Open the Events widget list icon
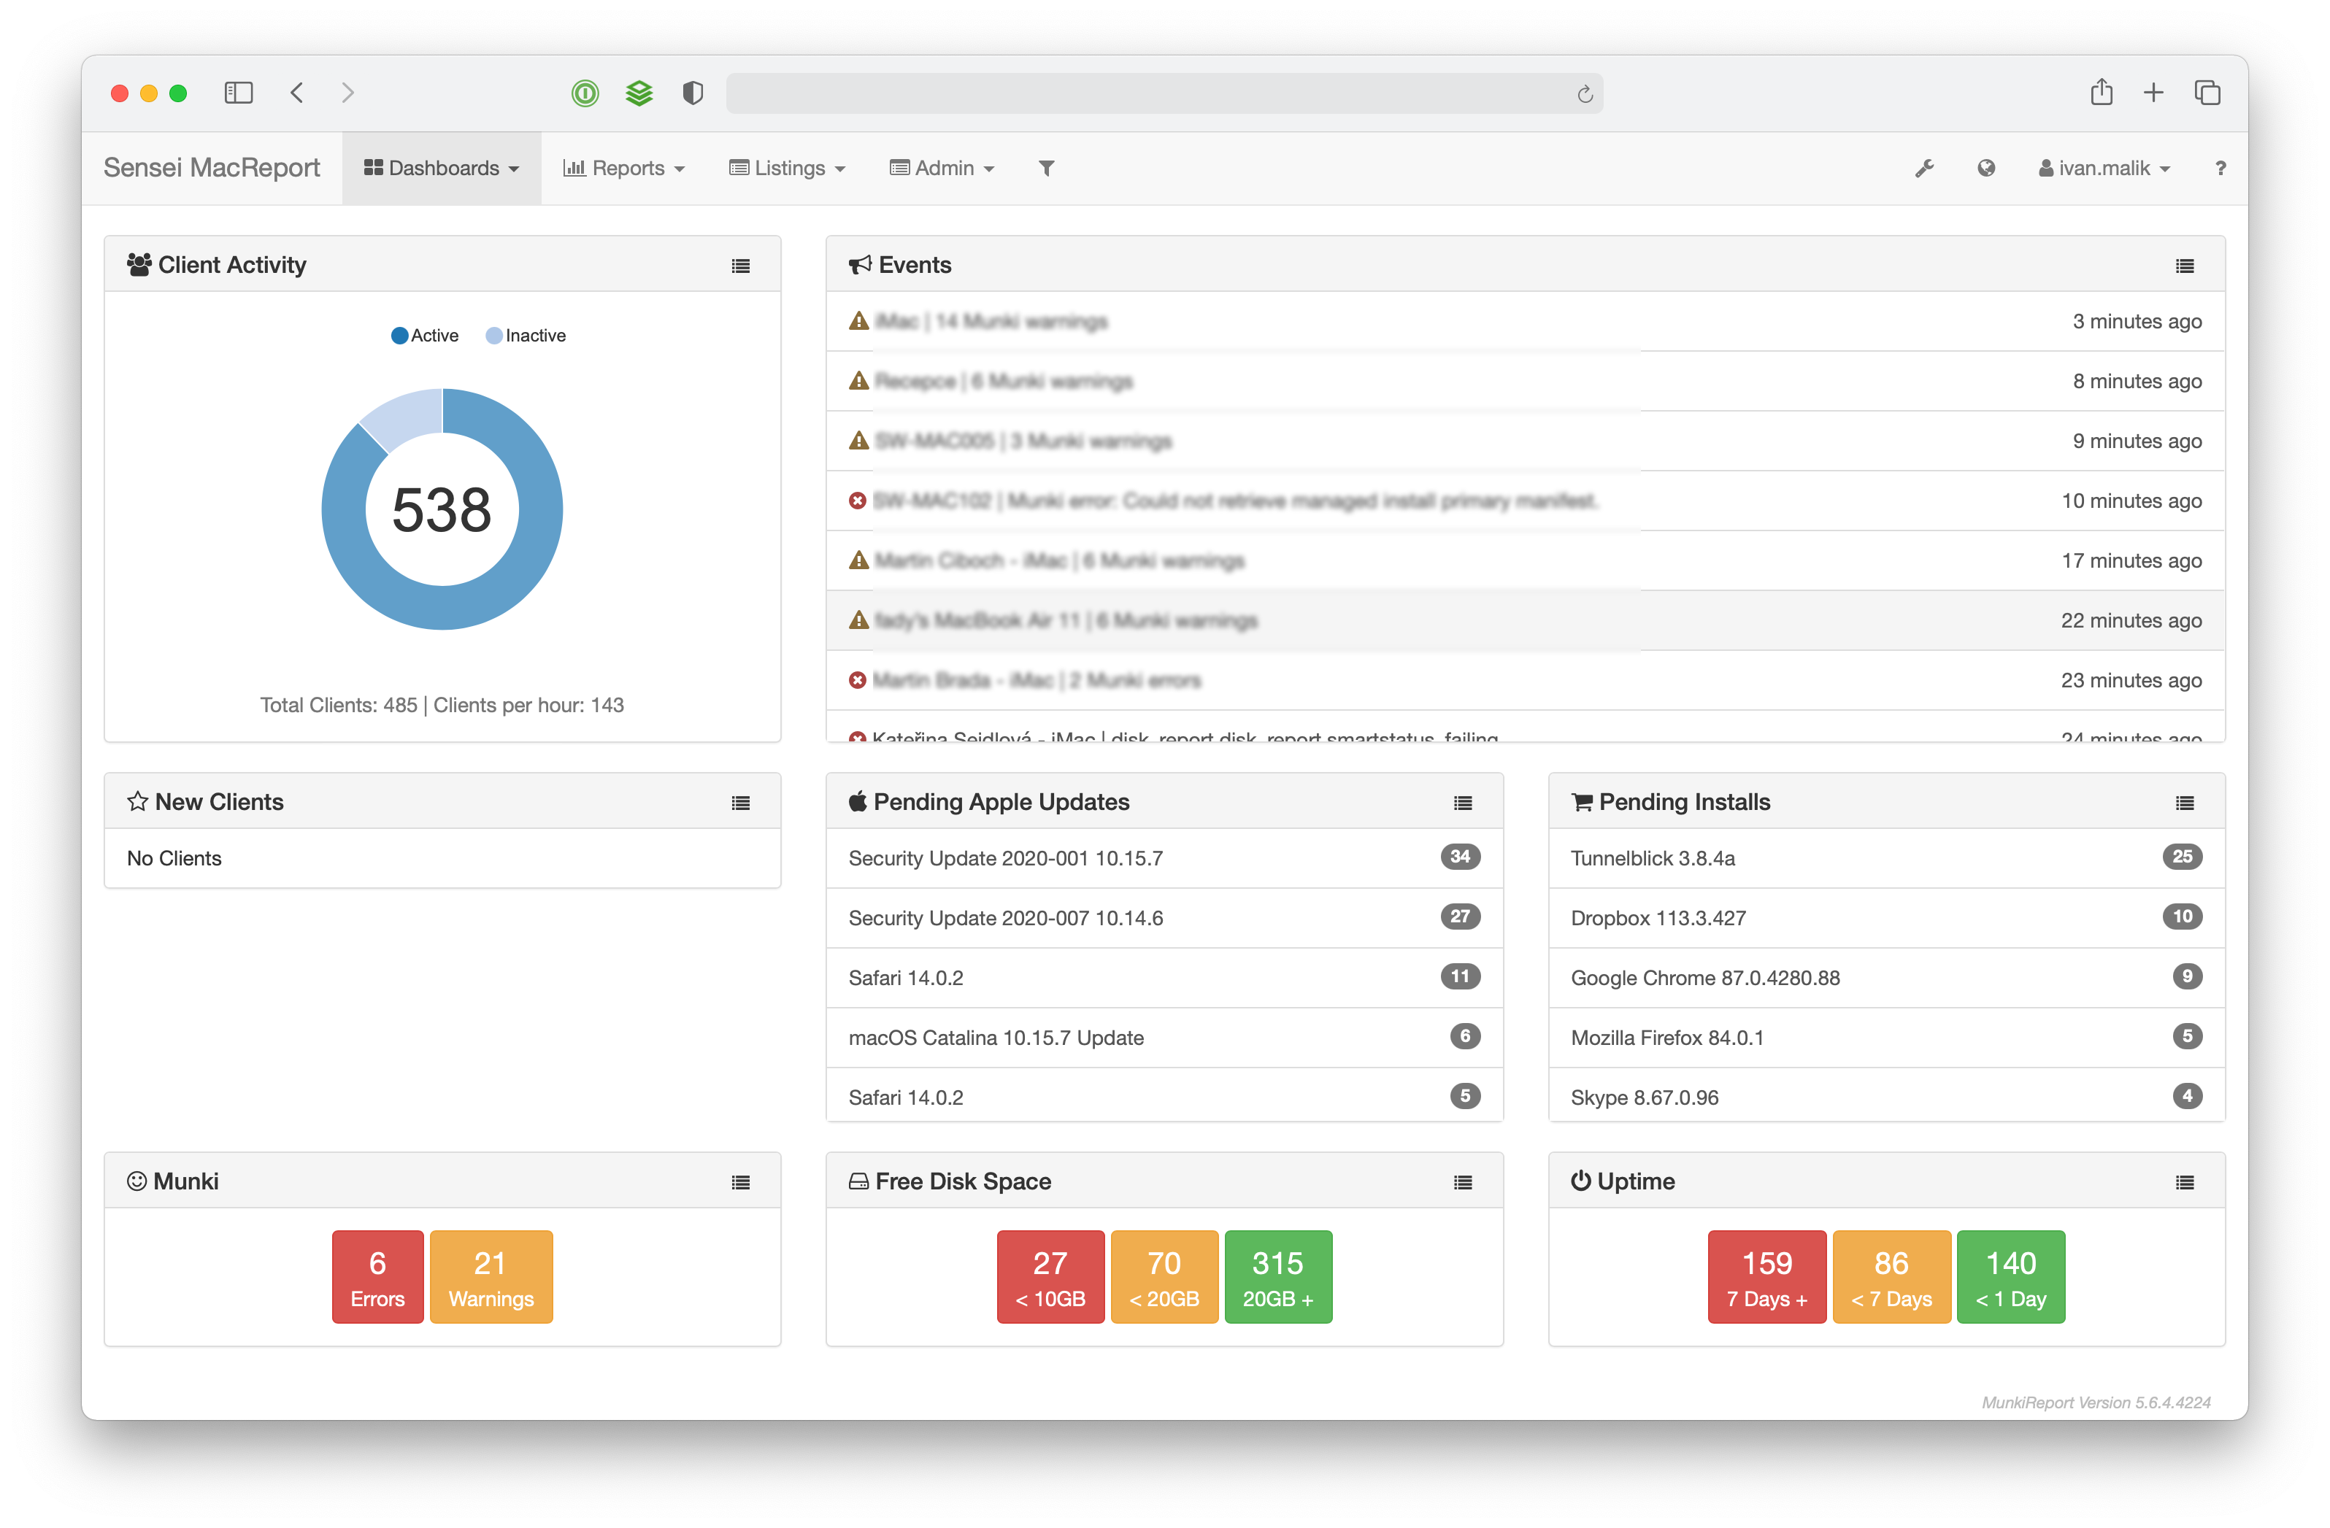This screenshot has height=1528, width=2330. pos(2184,266)
